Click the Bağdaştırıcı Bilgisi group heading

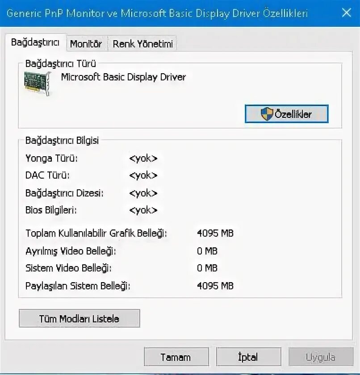click(62, 140)
